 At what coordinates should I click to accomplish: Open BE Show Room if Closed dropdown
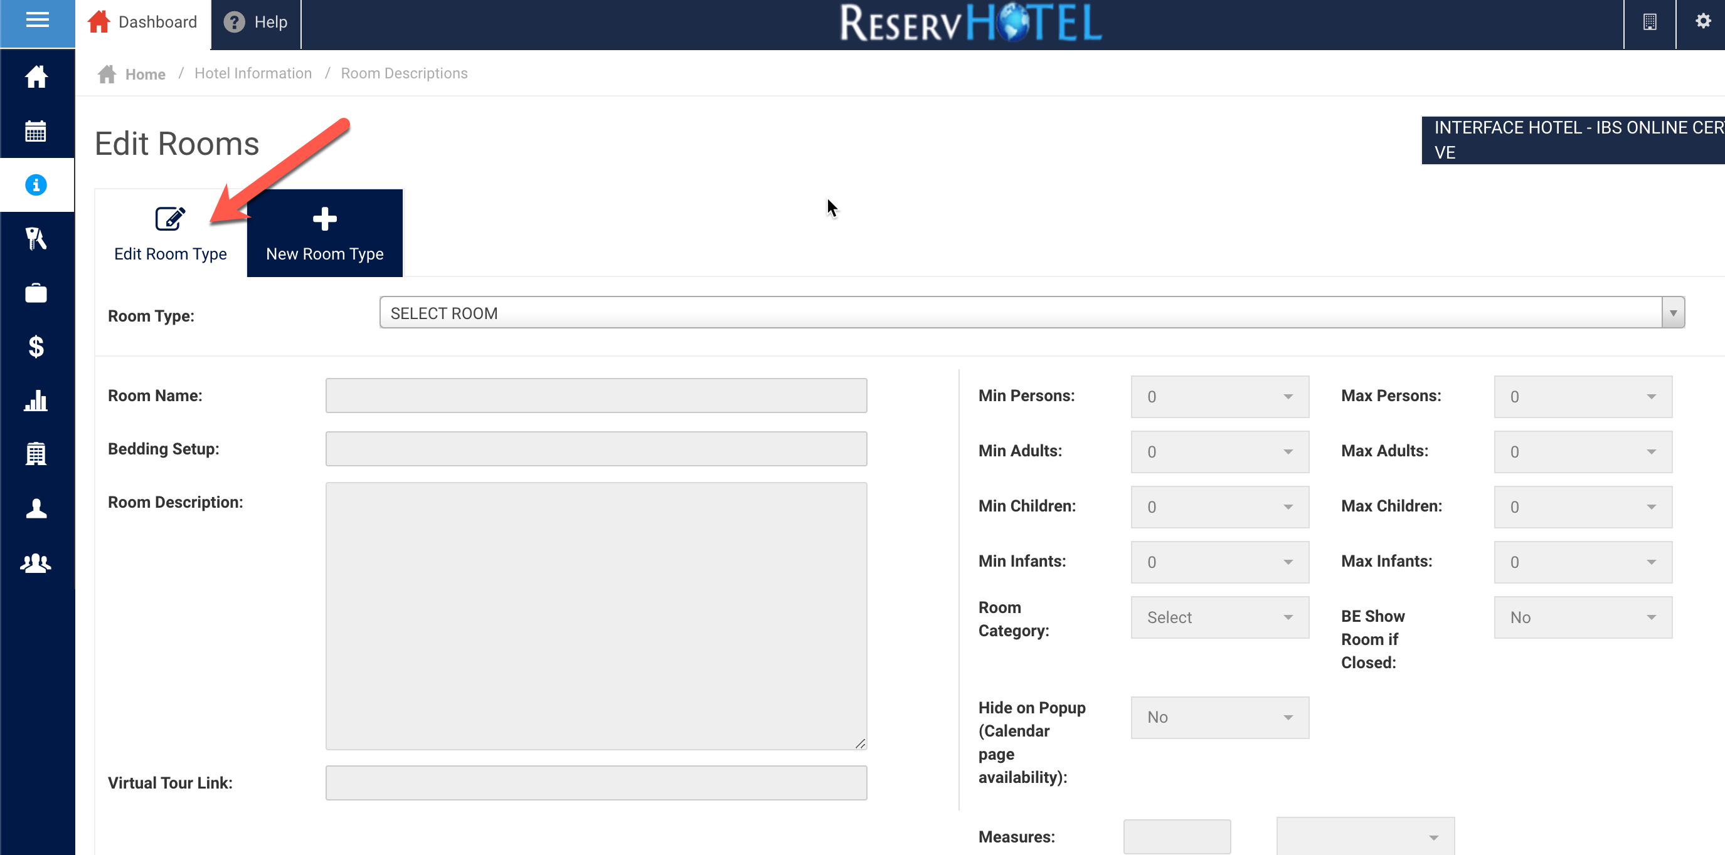click(x=1583, y=617)
